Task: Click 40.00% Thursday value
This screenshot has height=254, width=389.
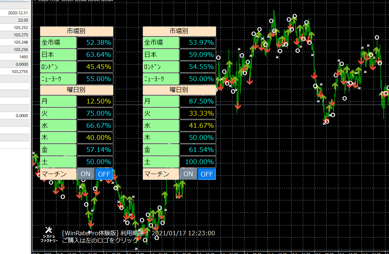Action: coord(95,138)
